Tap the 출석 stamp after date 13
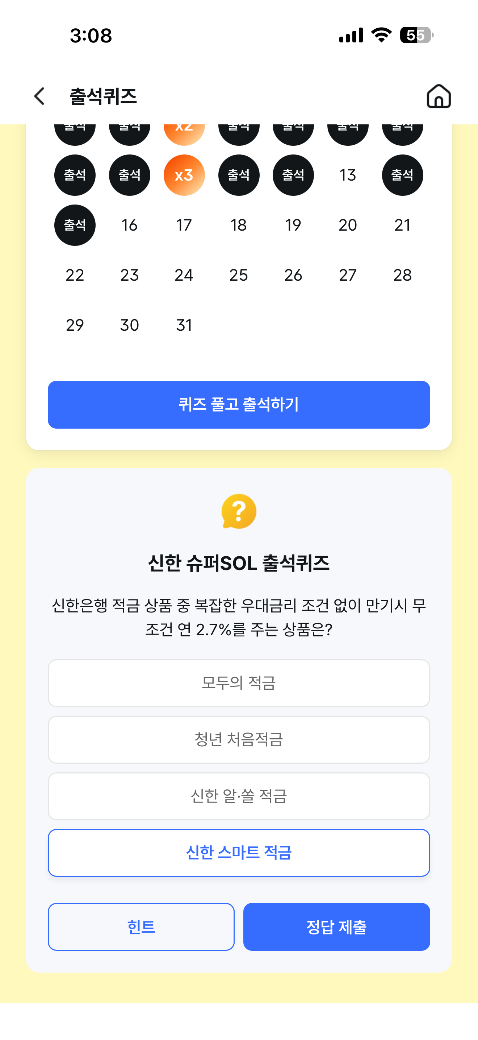The height and width of the screenshot is (1040, 478). [402, 175]
